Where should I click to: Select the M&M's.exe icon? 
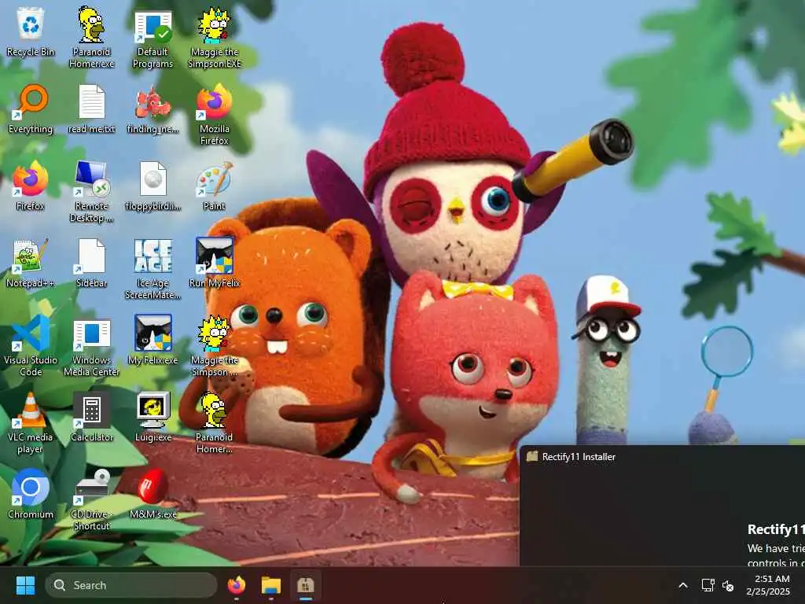pos(153,494)
